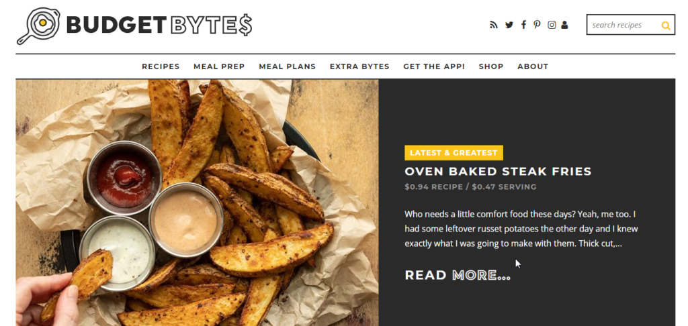The image size is (688, 326).
Task: Open the Instagram icon link
Action: tap(552, 25)
